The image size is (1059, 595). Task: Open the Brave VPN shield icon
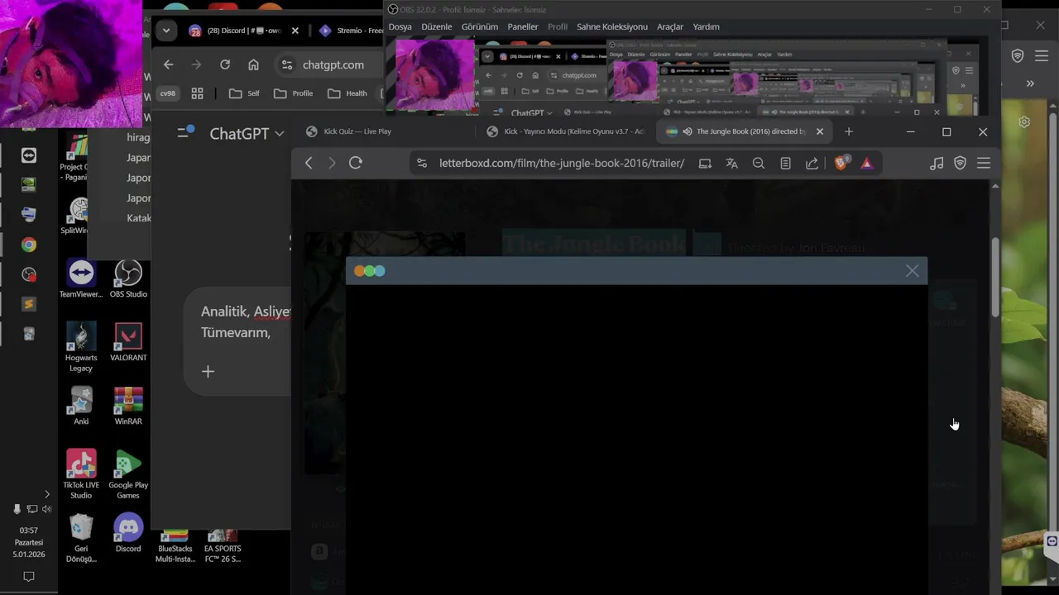tap(960, 164)
